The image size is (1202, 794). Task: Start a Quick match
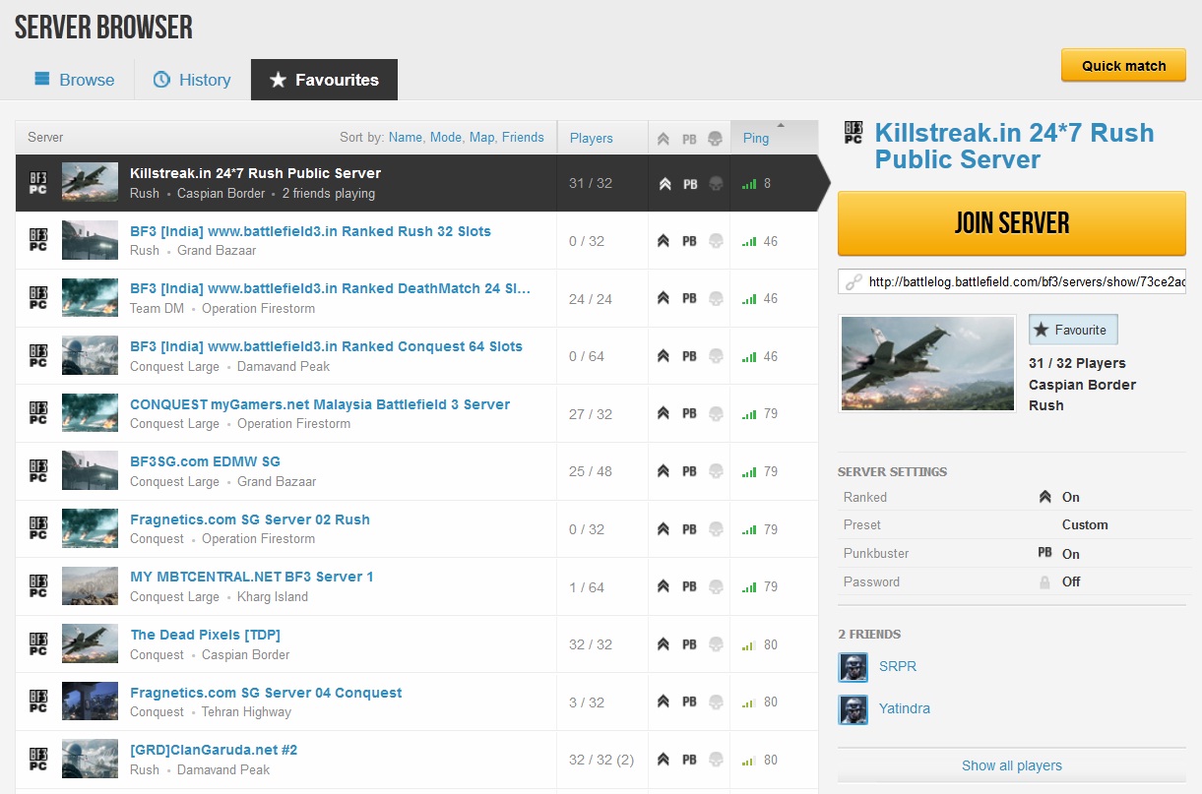pos(1123,66)
